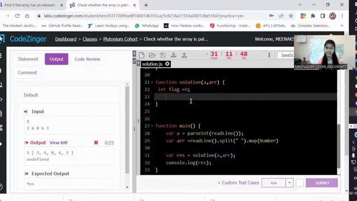Submit the solution
357x201 pixels.
pos(322,183)
